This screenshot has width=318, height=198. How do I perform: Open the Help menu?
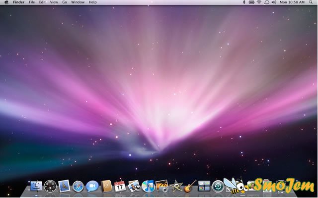click(x=93, y=2)
